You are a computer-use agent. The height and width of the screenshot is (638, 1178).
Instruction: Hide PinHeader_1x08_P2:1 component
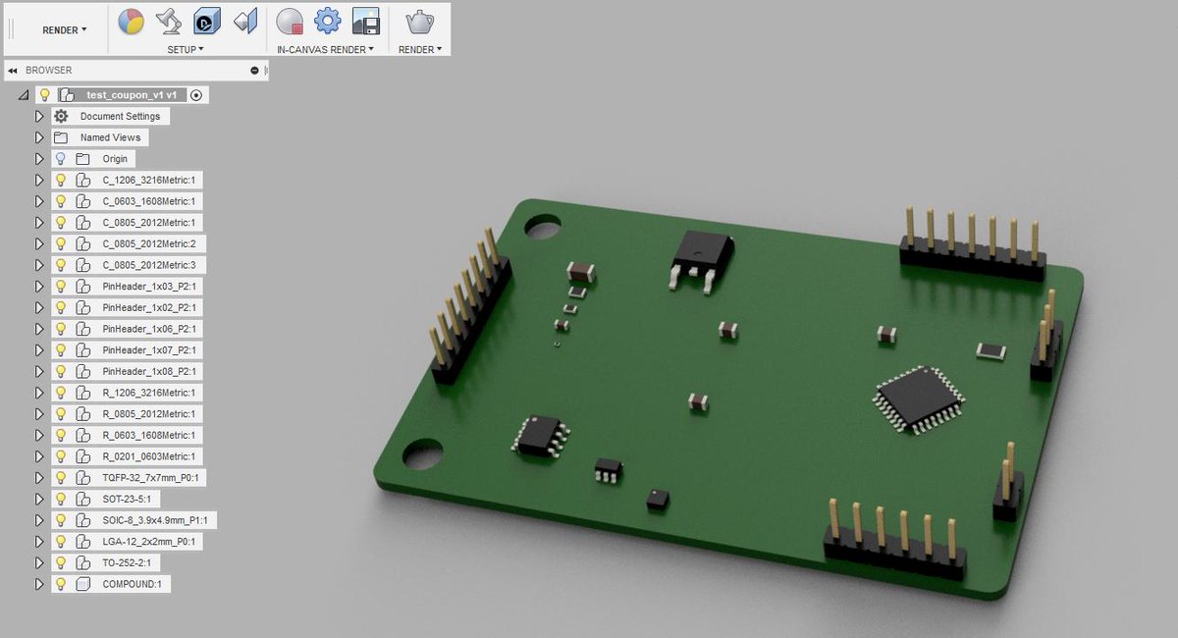[x=61, y=371]
